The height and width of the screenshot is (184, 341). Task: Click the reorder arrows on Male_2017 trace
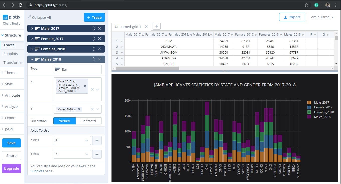click(94, 28)
